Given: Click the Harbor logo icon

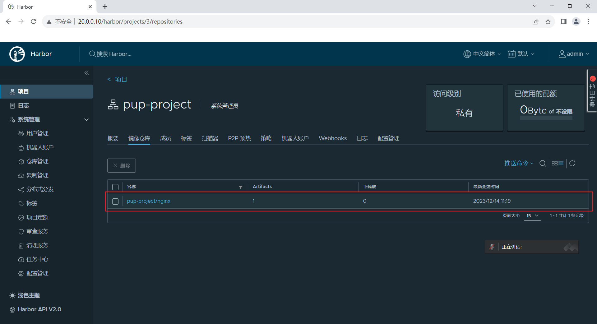Looking at the screenshot, I should tap(17, 54).
